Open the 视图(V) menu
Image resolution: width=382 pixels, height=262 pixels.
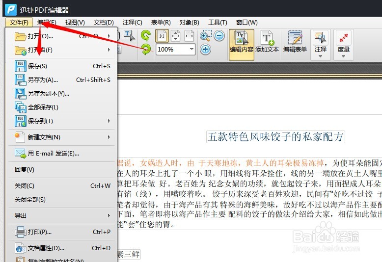click(75, 23)
